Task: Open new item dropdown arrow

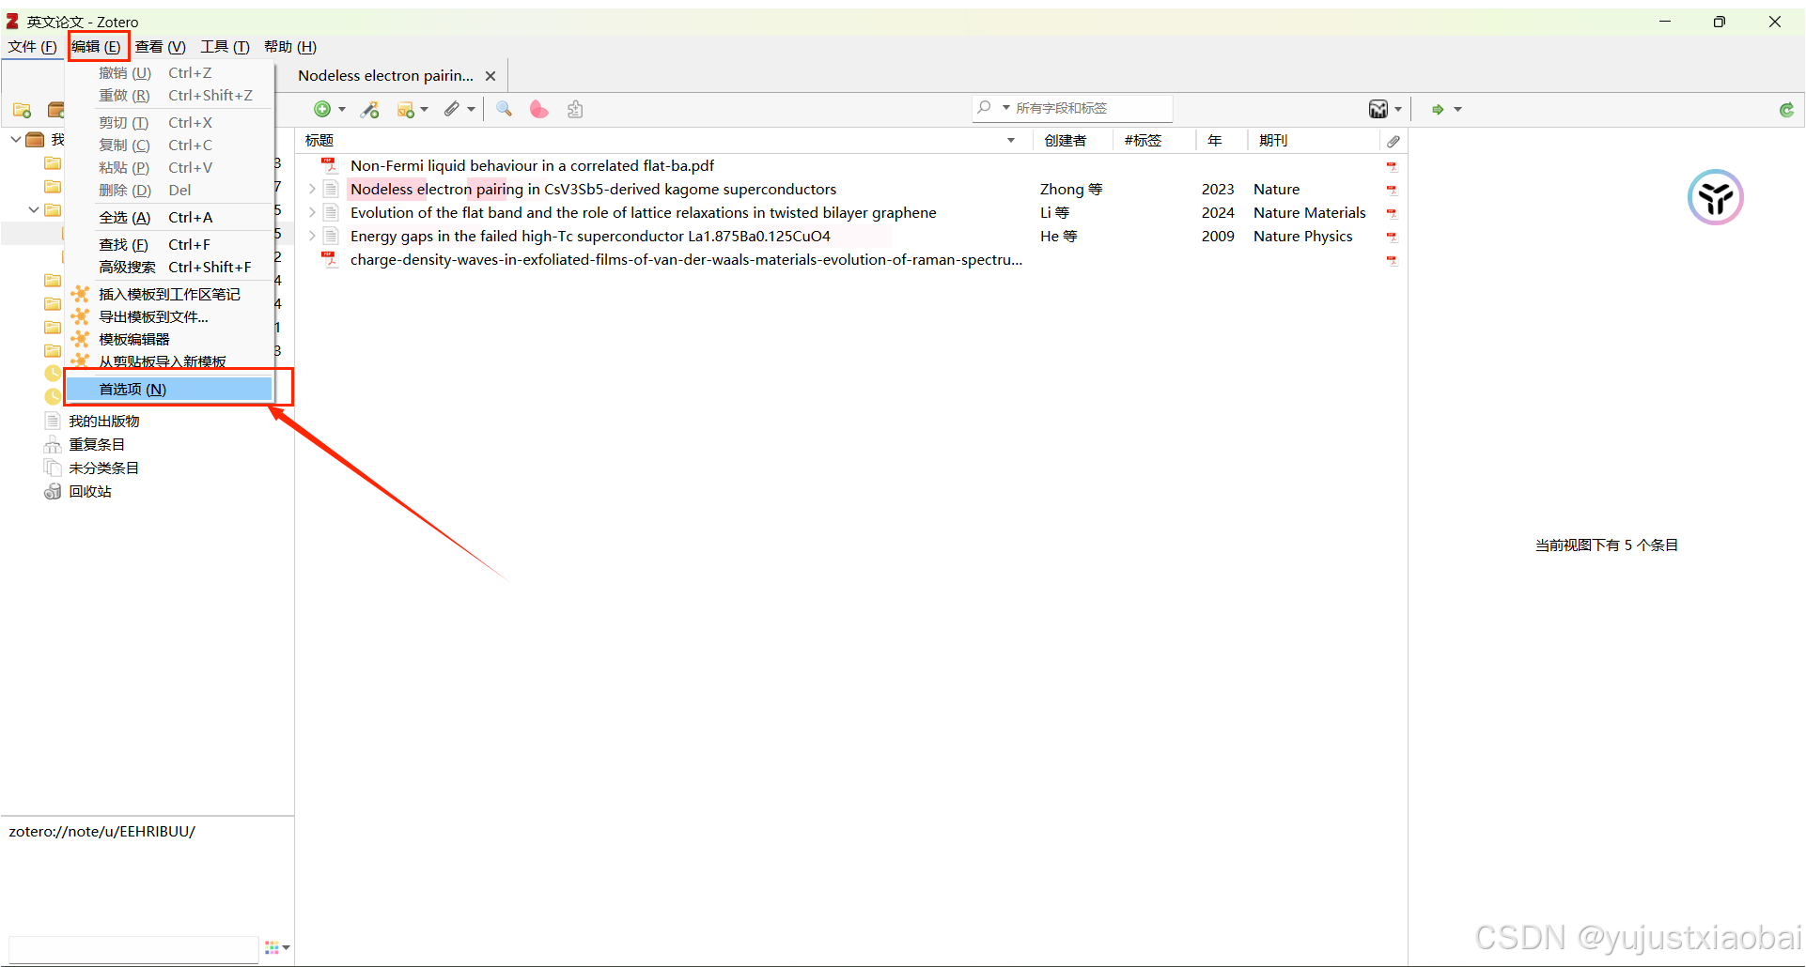Action: pyautogui.click(x=342, y=110)
